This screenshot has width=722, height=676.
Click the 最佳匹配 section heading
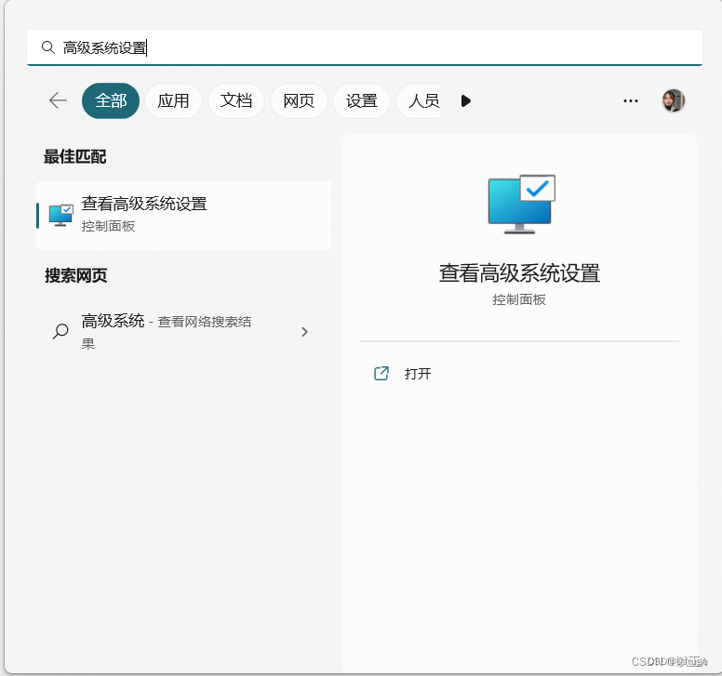pos(75,156)
